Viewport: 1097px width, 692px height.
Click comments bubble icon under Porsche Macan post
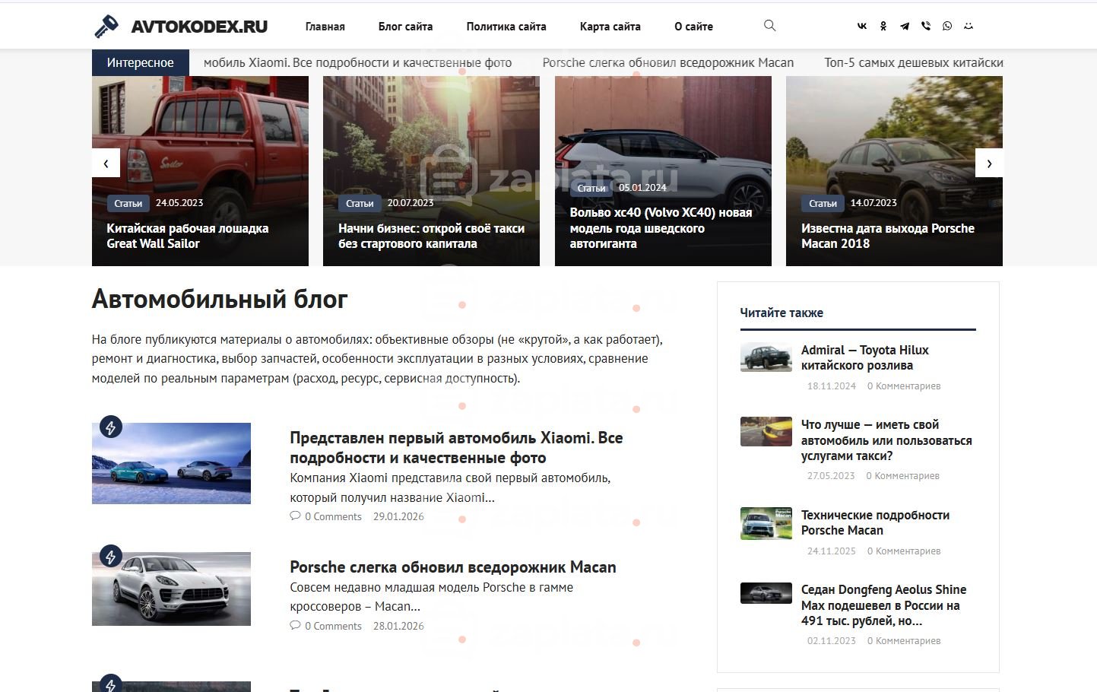coord(295,625)
